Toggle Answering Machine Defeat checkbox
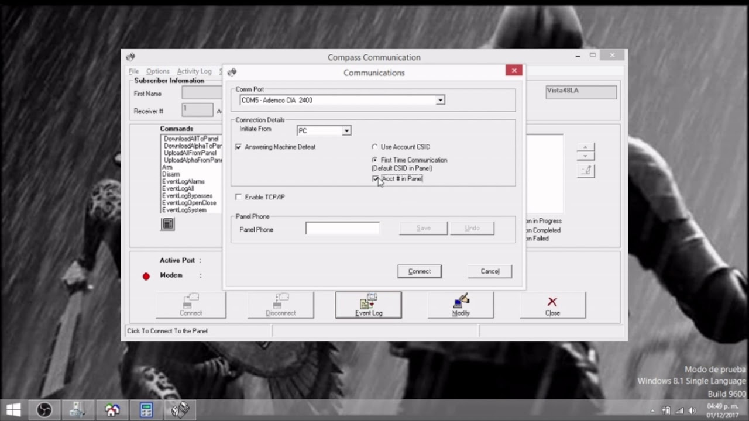749x421 pixels. (x=239, y=147)
